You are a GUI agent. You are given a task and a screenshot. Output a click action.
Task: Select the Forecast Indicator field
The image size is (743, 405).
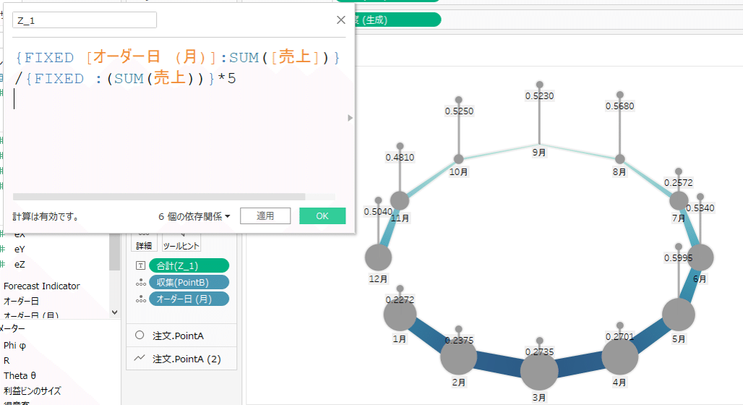coord(42,286)
